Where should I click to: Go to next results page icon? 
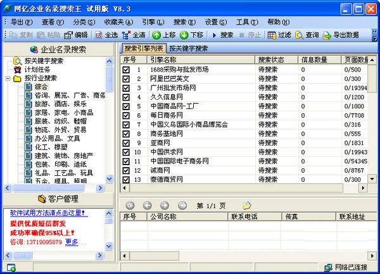[165, 206]
